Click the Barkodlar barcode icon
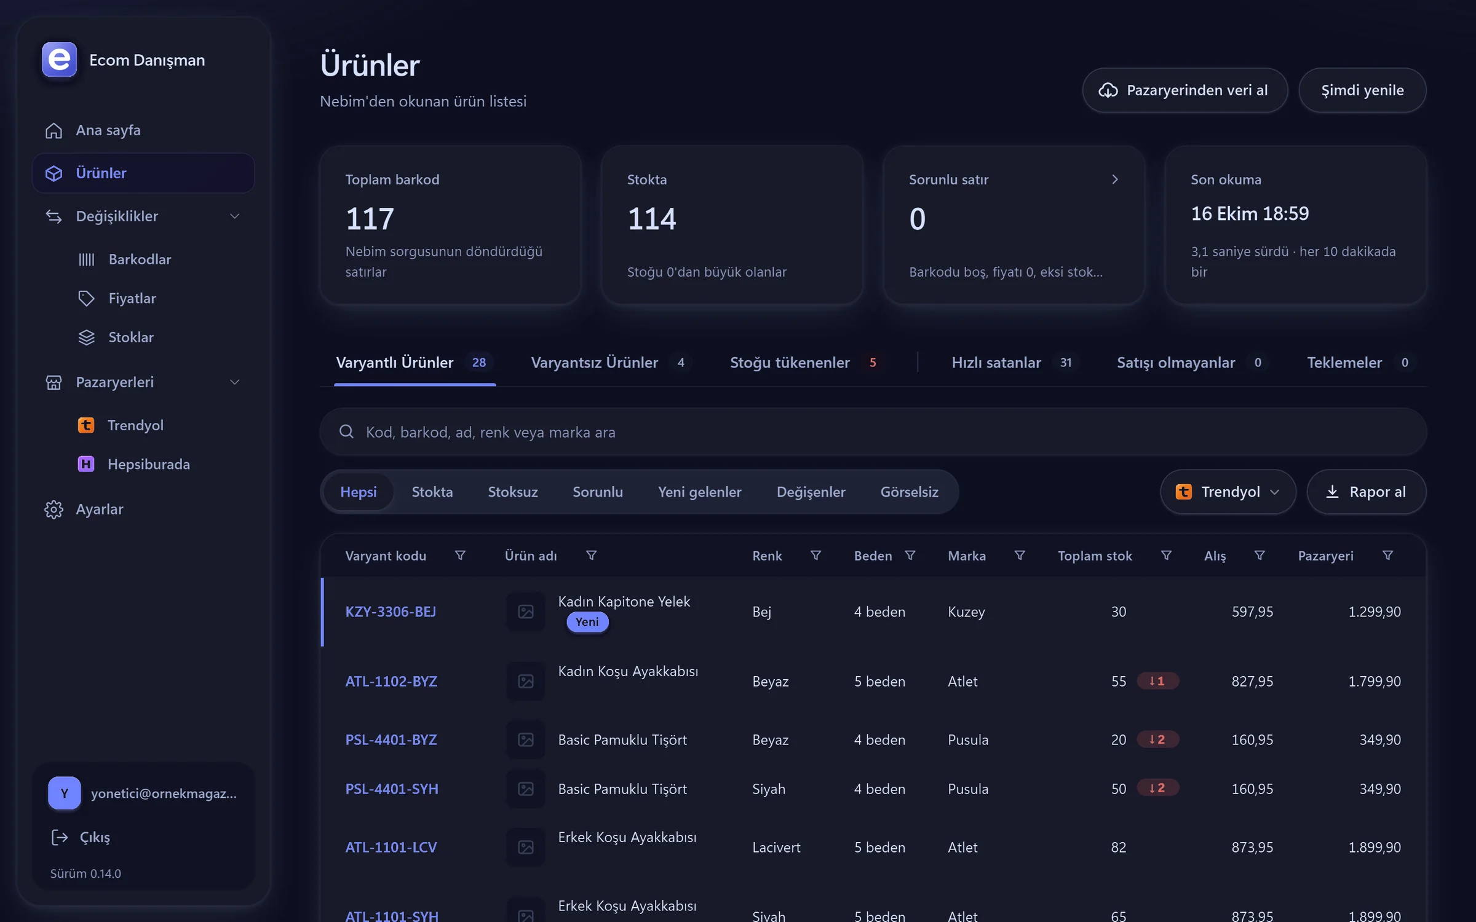 coord(87,259)
